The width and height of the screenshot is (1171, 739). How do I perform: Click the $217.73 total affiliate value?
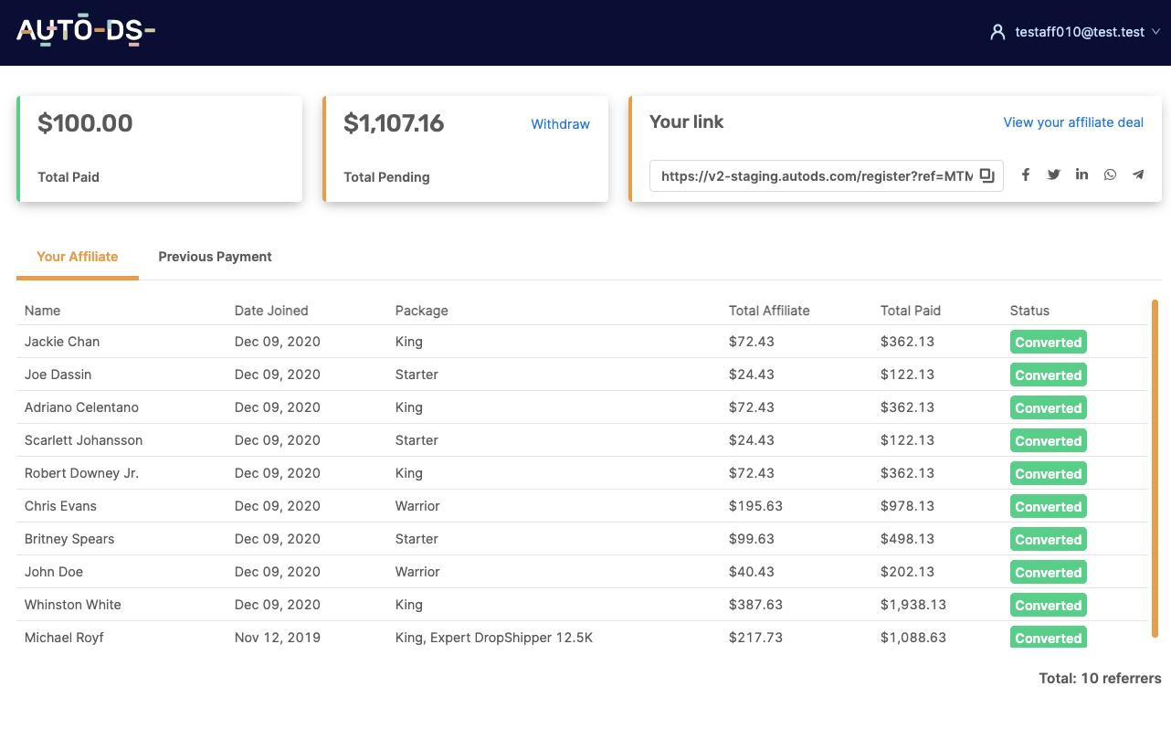756,638
